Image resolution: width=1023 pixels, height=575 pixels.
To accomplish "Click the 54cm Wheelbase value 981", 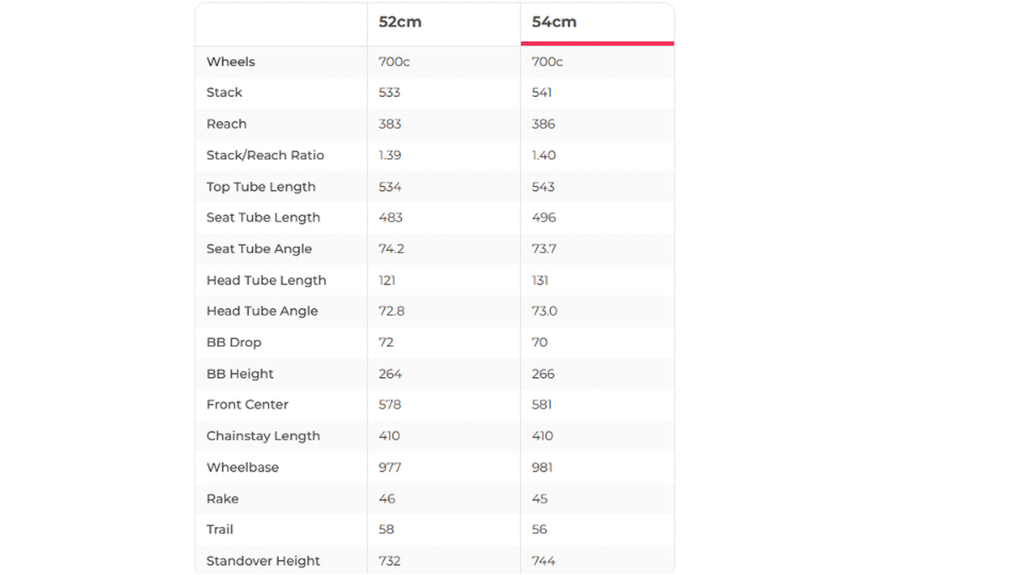I will [542, 467].
